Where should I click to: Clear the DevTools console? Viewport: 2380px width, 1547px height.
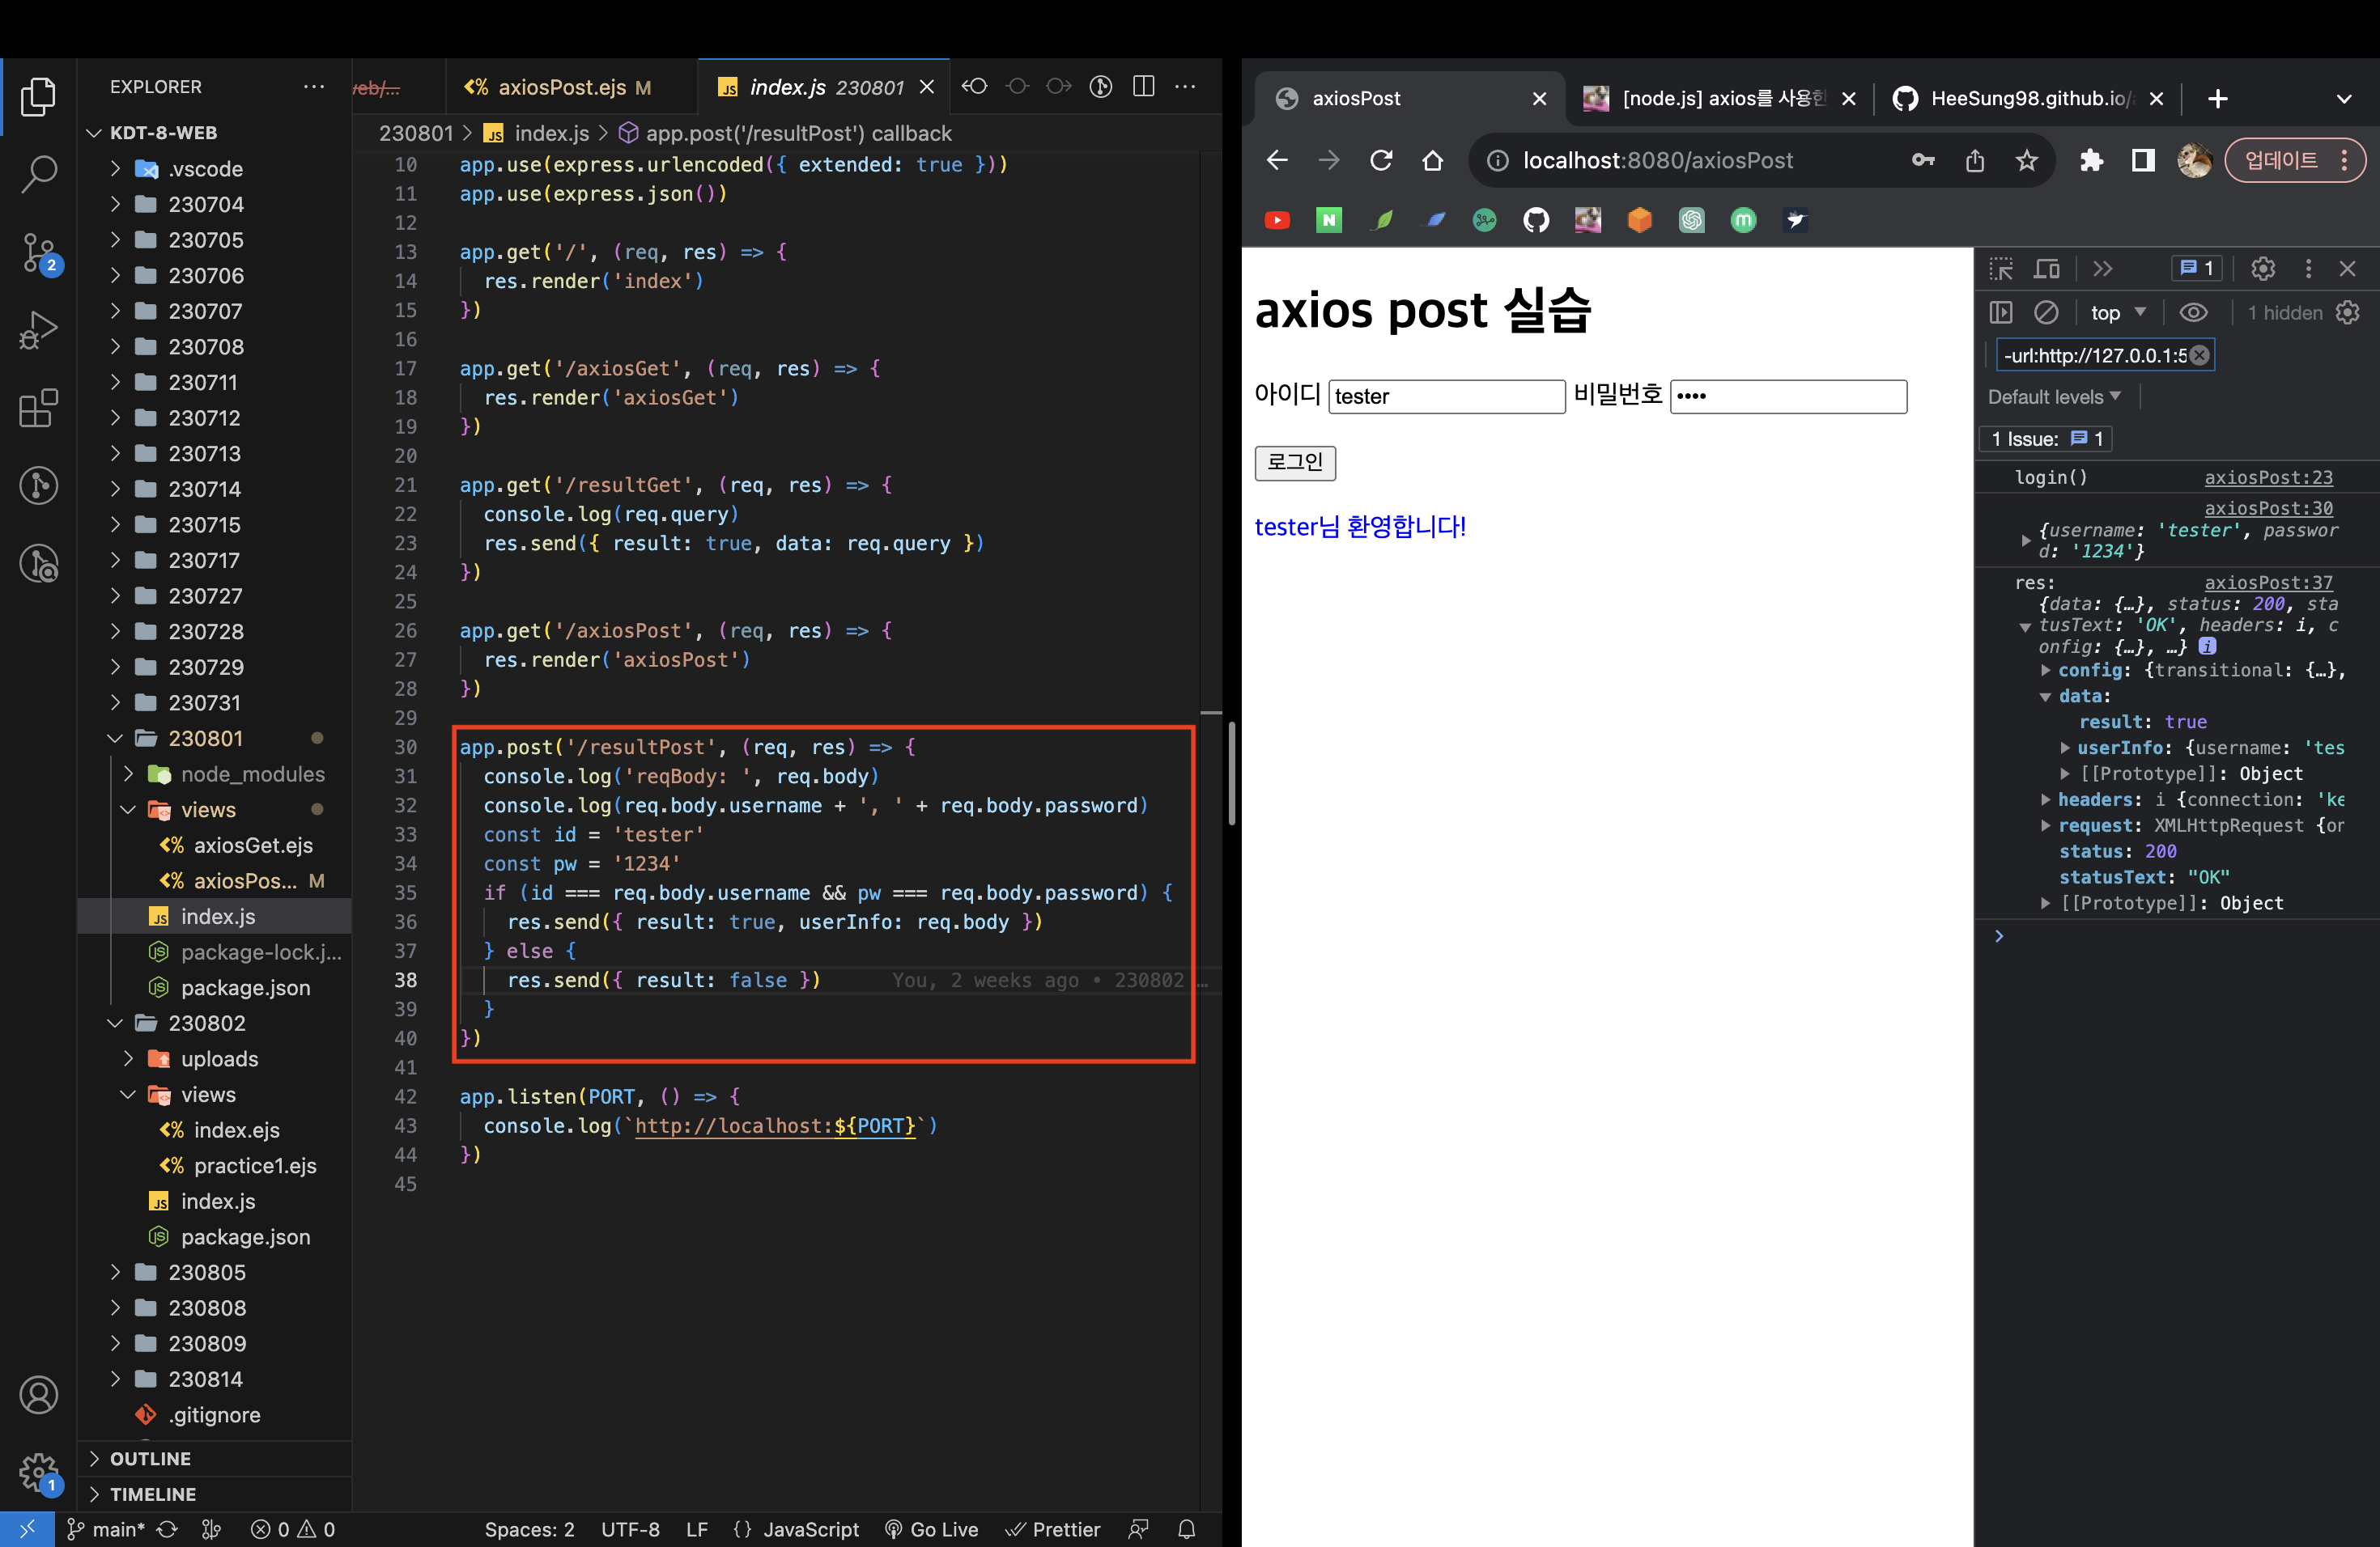pyautogui.click(x=2048, y=312)
